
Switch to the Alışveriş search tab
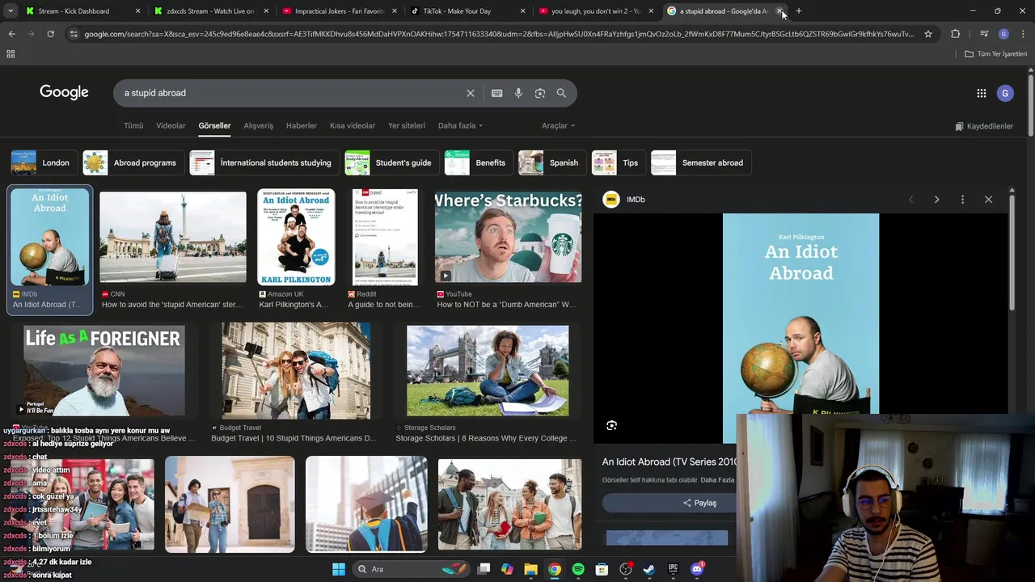(259, 125)
